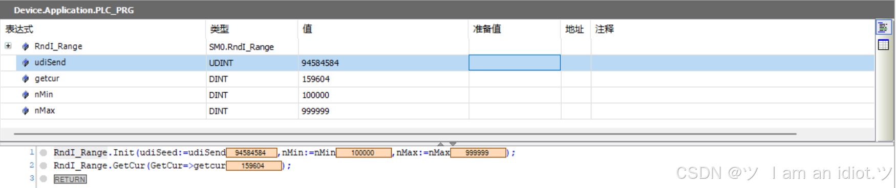Toggle breakpoint dot on line 1

(44, 152)
